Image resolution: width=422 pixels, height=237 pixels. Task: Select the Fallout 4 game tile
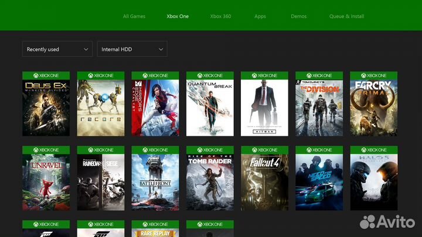[x=264, y=178]
